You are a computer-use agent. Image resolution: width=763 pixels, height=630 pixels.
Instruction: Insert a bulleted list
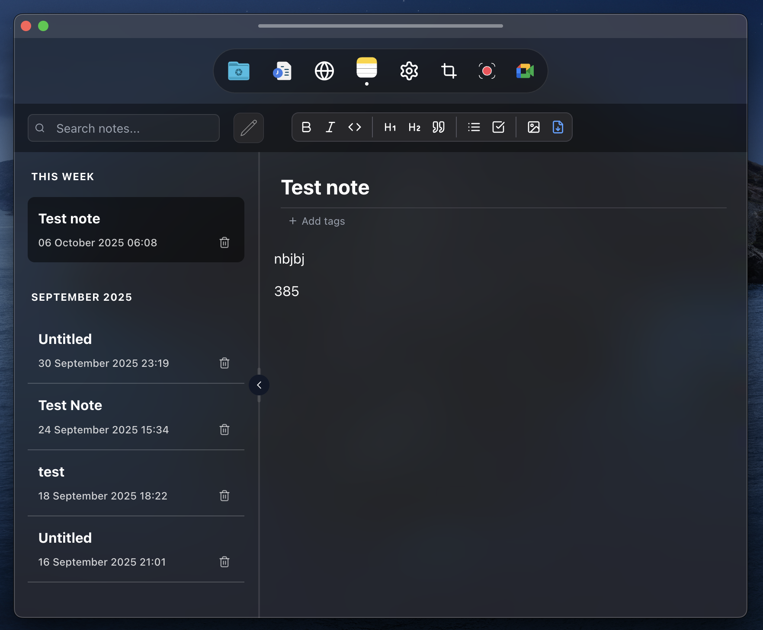pyautogui.click(x=474, y=127)
